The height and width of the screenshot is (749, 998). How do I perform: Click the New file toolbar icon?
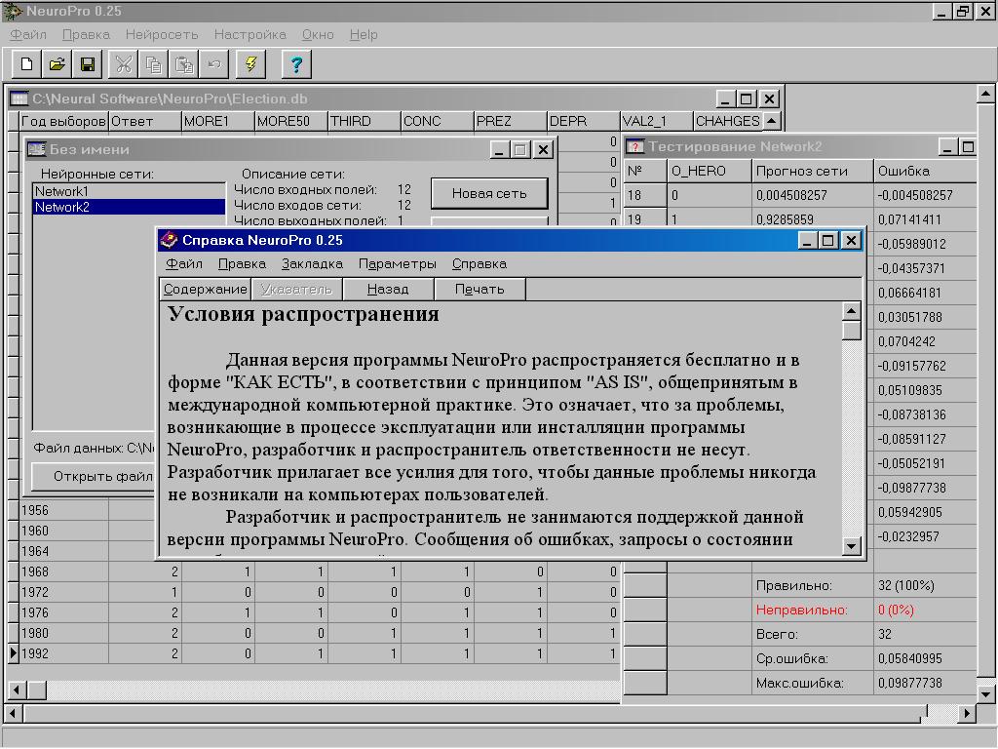pyautogui.click(x=26, y=64)
